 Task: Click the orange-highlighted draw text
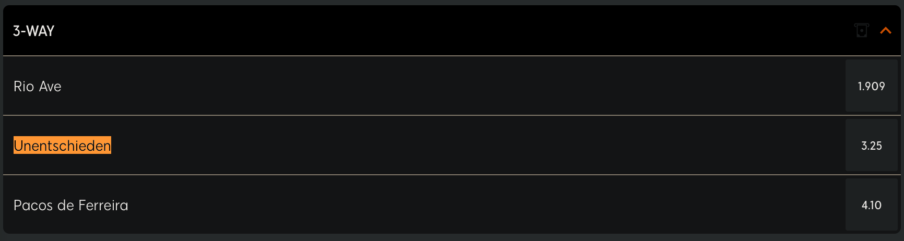(x=62, y=146)
